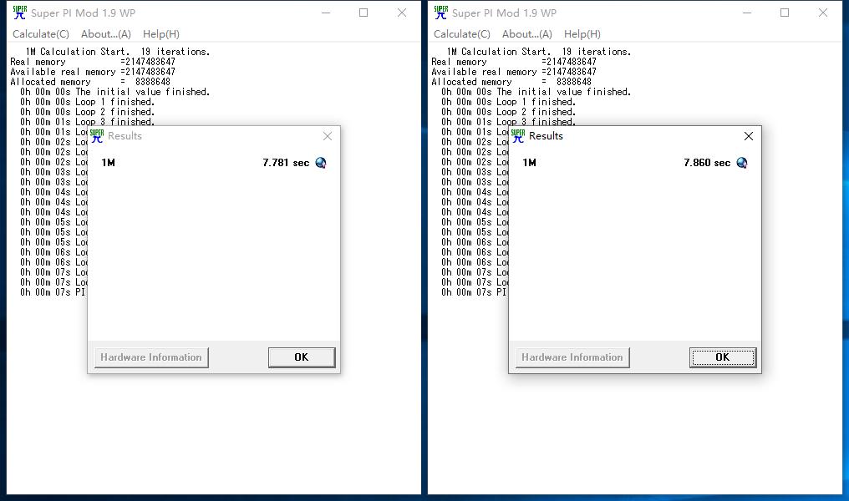Click globe icon beside 7.781 sec result
849x501 pixels.
tap(321, 163)
